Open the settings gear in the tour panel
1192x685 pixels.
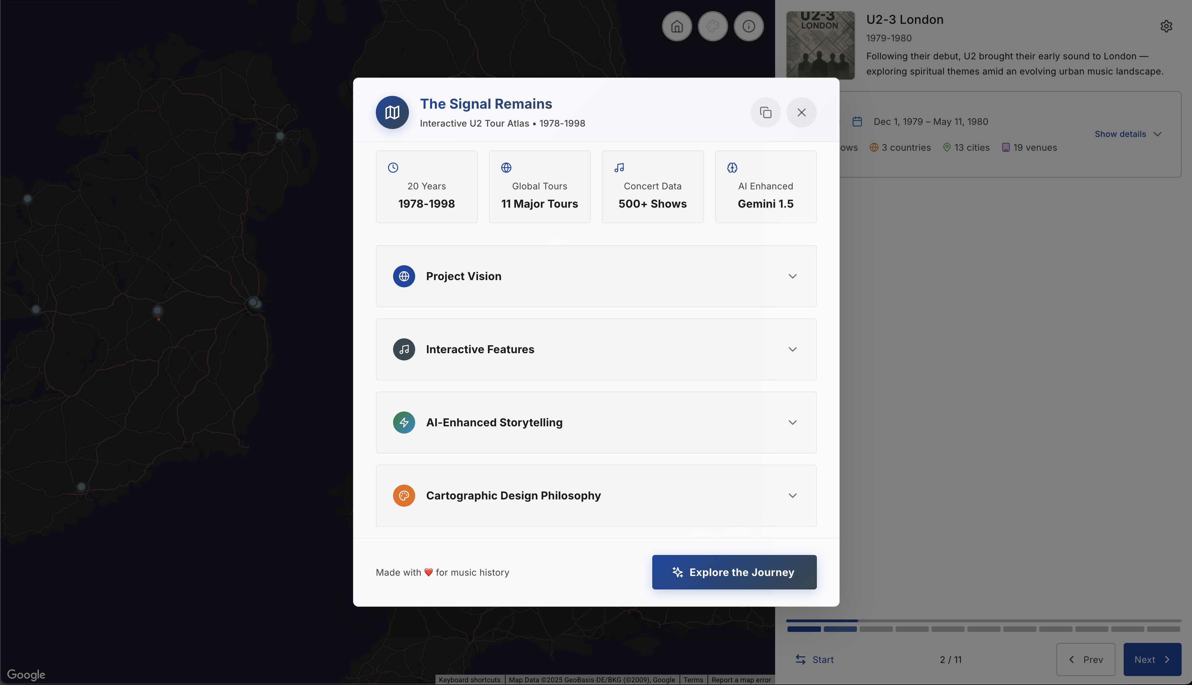pos(1166,26)
